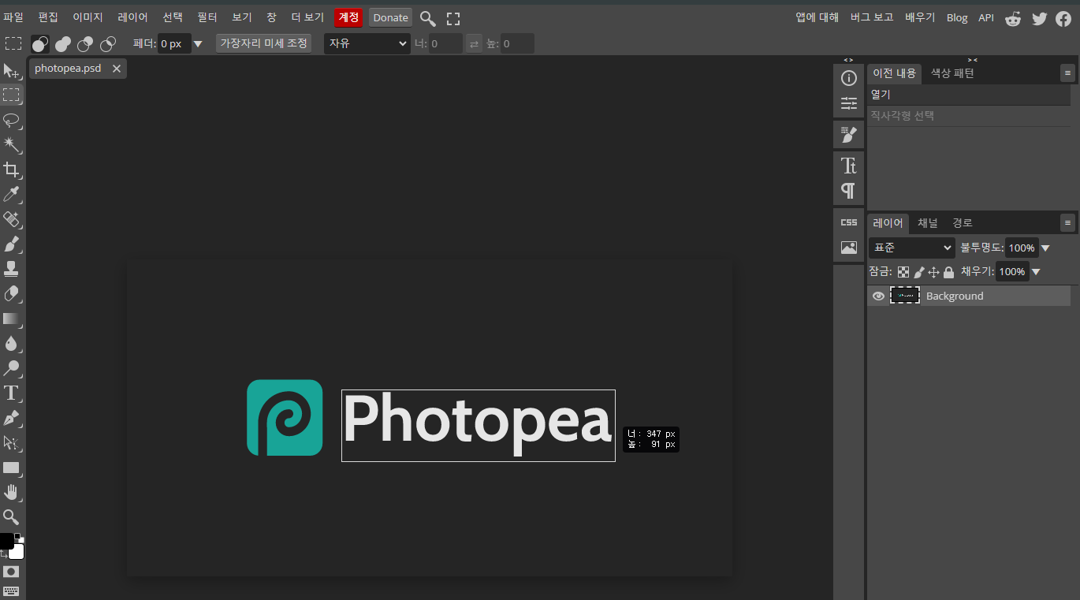Switch to the 색상 패턴 tab
Viewport: 1080px width, 600px height.
pyautogui.click(x=952, y=73)
